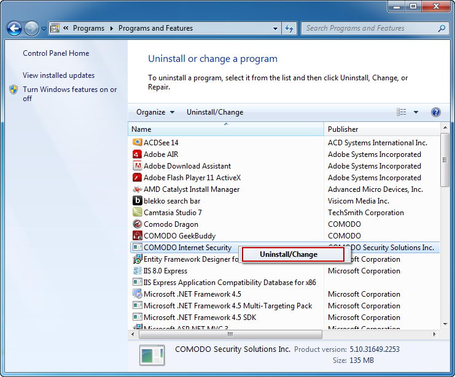Viewport: 455px width, 377px height.
Task: Select the Microsoft .NET Framework 4.5 icon
Action: 138,294
